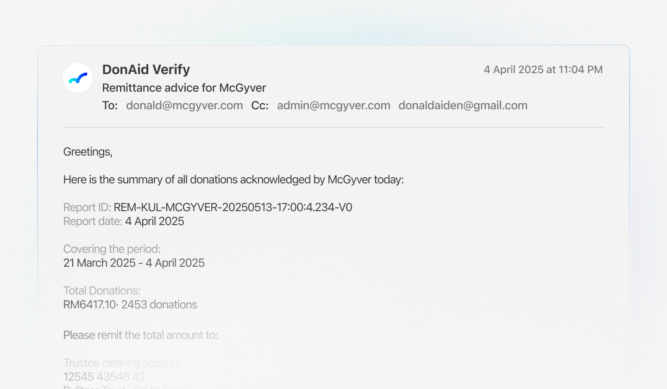Click Cc address admin@mcgyver.com

333,106
